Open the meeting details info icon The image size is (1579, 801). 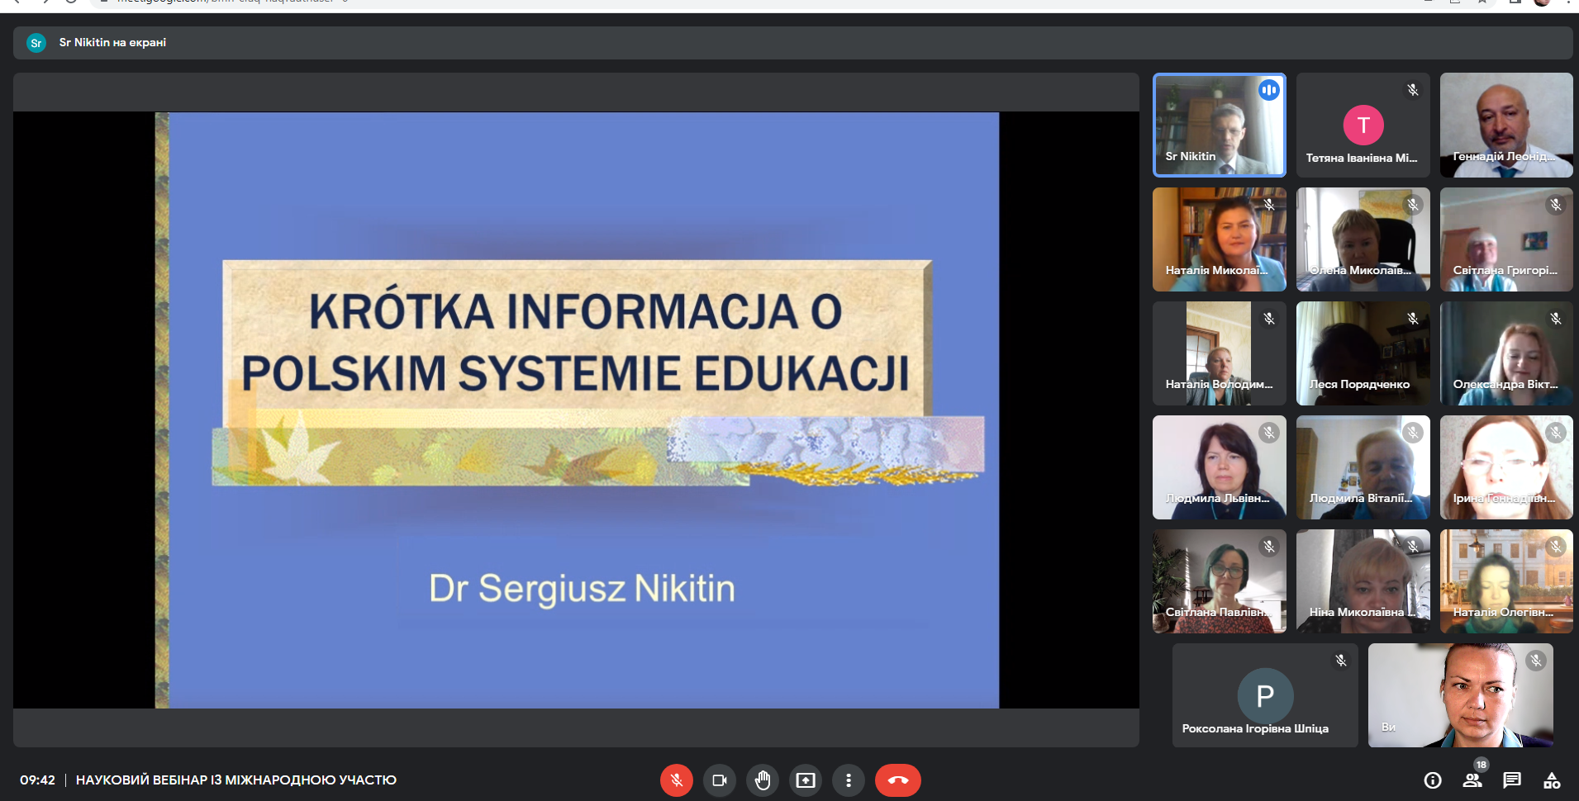tap(1432, 780)
